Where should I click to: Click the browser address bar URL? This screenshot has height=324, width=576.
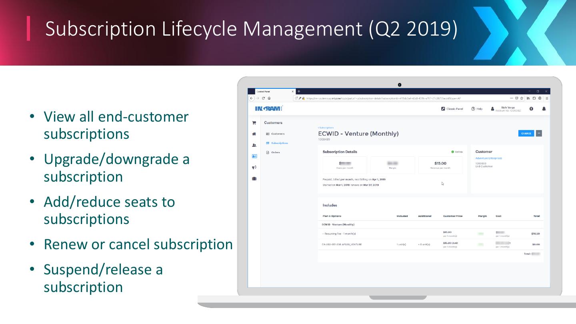click(x=384, y=98)
